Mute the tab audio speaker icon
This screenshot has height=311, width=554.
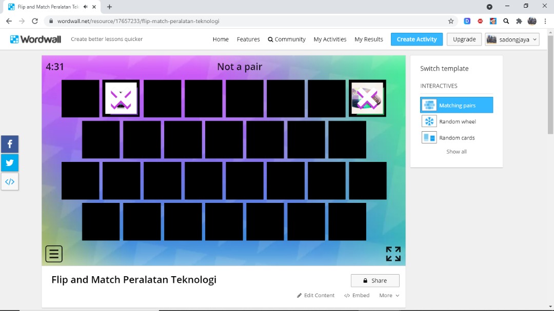(85, 7)
